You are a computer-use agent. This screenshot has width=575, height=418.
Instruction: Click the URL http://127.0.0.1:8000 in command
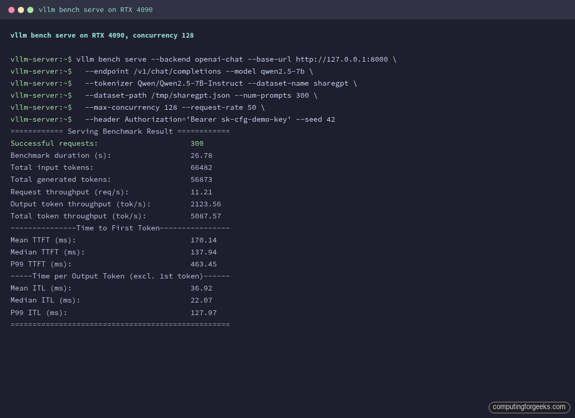tap(342, 60)
